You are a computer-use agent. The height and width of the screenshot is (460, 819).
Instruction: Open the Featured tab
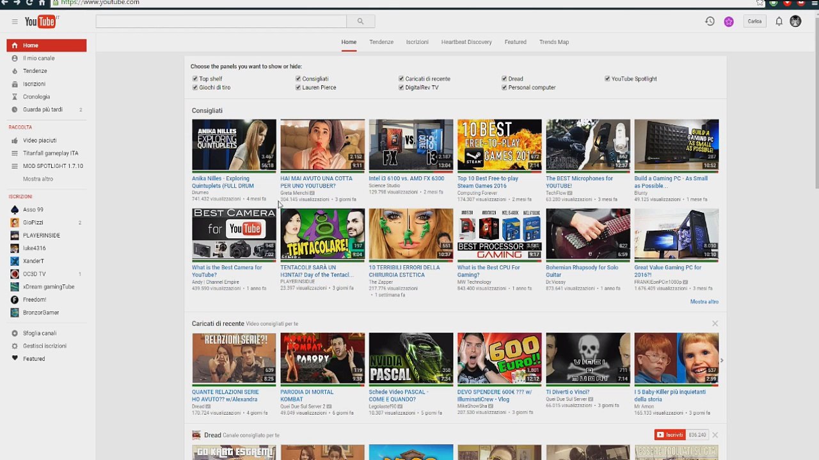515,42
